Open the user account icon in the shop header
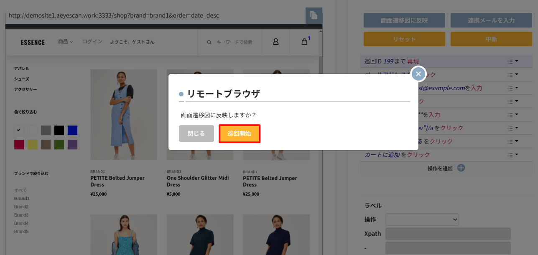This screenshot has height=255, width=538. pos(275,42)
